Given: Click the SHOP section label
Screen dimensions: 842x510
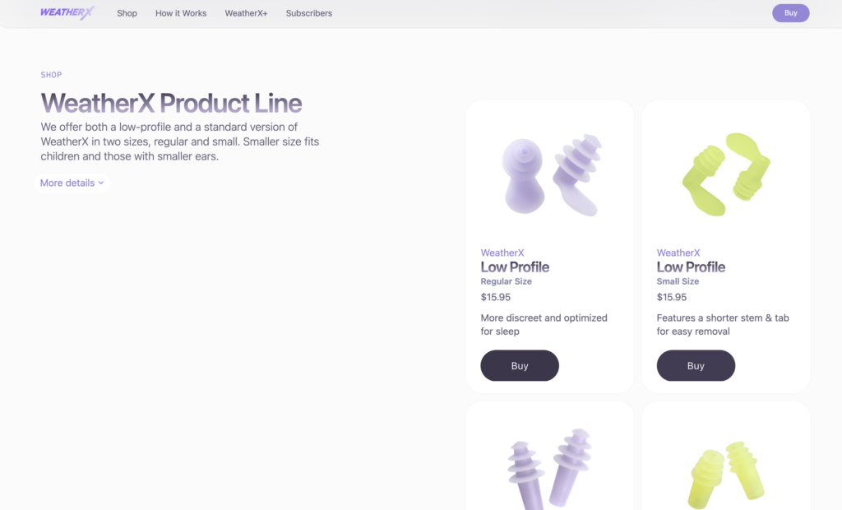Looking at the screenshot, I should (x=51, y=75).
